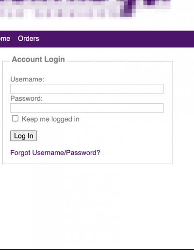Recover credentials via the purple forgot link

pyautogui.click(x=55, y=153)
